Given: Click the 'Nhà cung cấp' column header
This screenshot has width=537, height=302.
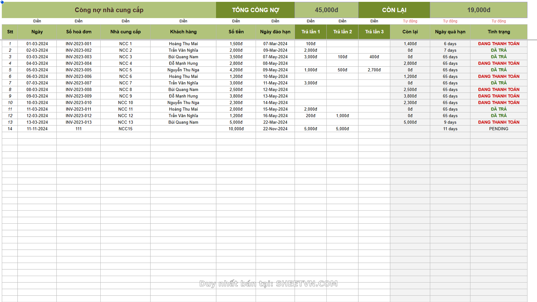Looking at the screenshot, I should tap(125, 32).
